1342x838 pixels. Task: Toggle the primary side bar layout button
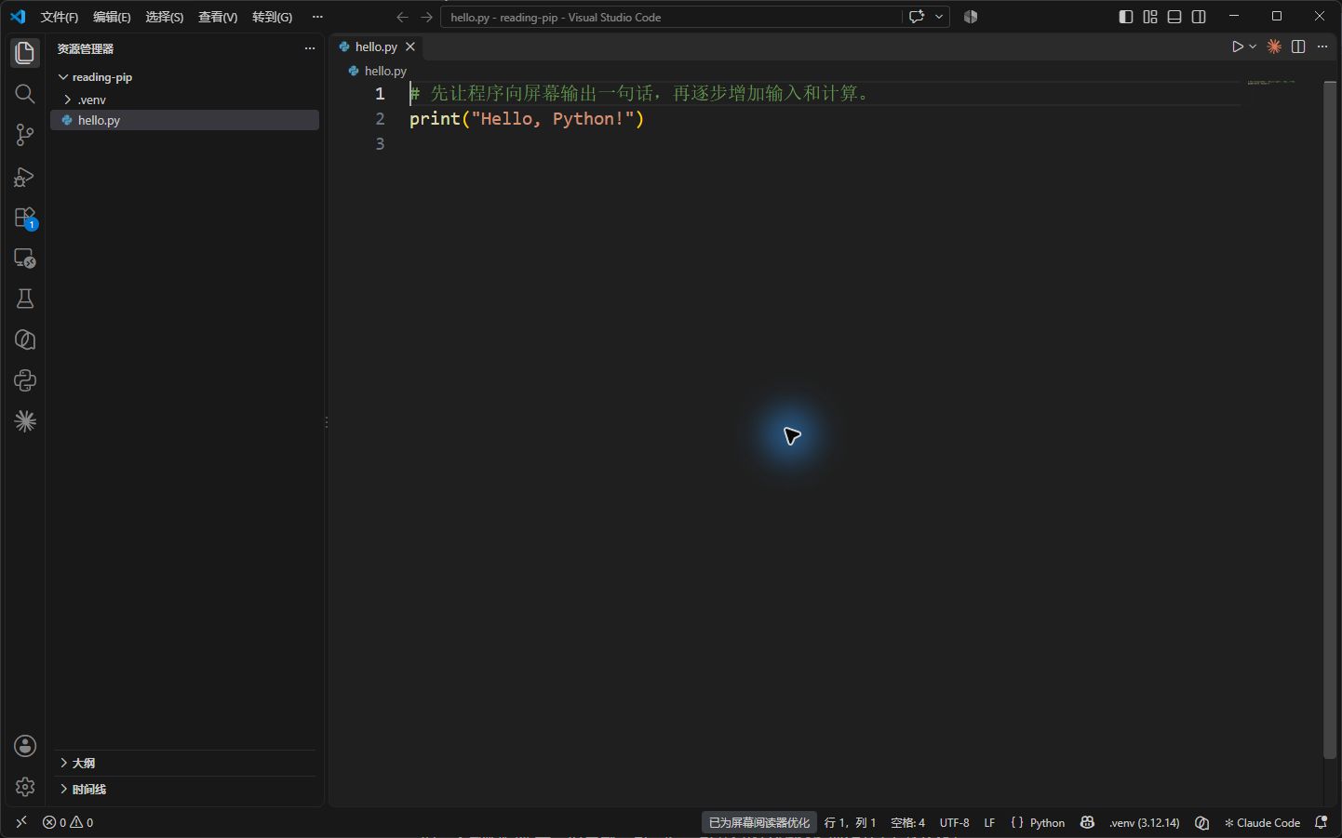click(1126, 17)
